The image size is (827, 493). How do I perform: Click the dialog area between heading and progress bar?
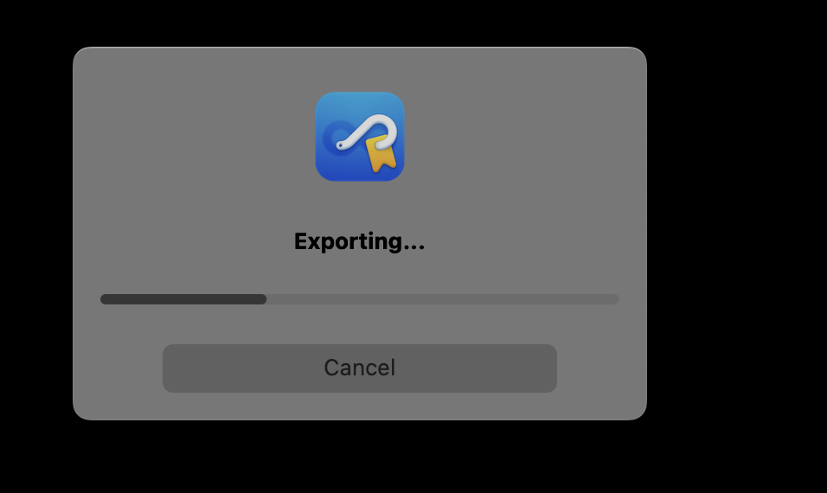(x=360, y=274)
